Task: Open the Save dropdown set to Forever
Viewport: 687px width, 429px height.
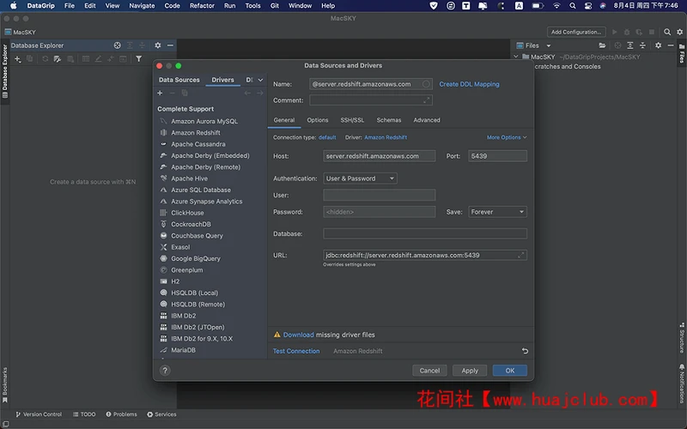Action: point(497,212)
